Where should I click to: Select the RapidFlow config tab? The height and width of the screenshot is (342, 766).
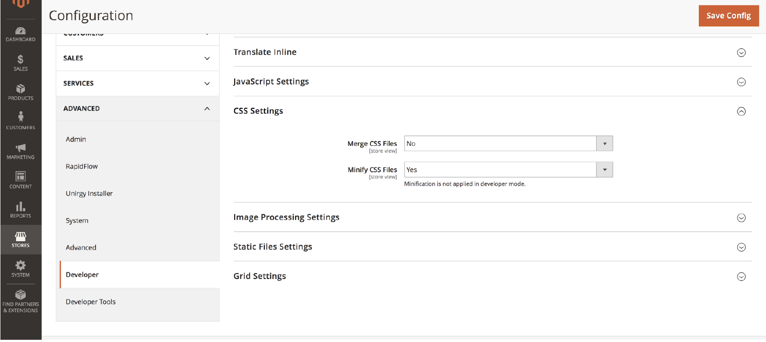[x=82, y=167]
